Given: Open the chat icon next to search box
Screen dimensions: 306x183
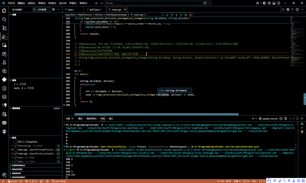Looking at the screenshot, I should click(x=205, y=3).
